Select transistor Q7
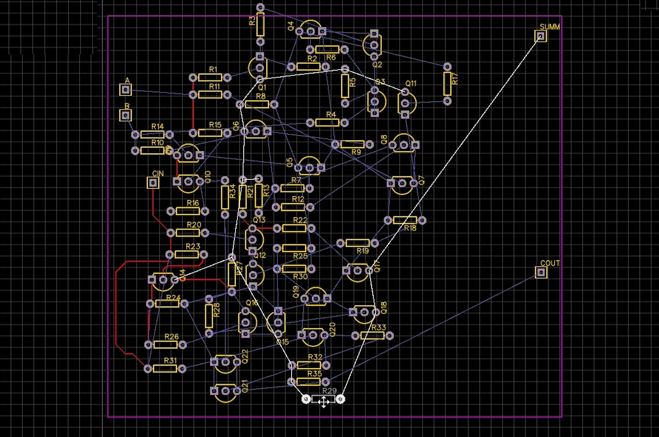 403,185
